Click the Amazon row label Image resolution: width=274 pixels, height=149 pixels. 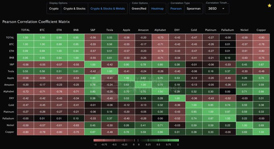[x=9, y=85]
